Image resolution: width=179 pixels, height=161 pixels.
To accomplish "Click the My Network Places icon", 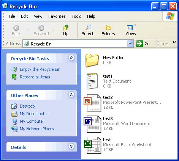I will click(x=14, y=129).
